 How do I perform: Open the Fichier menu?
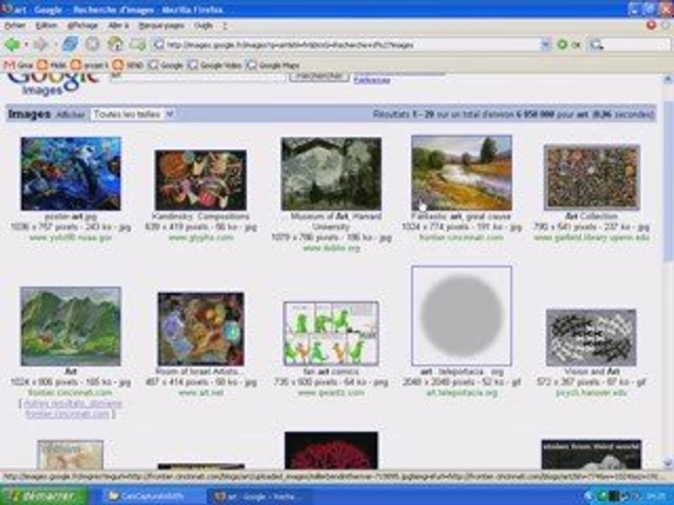(x=15, y=26)
